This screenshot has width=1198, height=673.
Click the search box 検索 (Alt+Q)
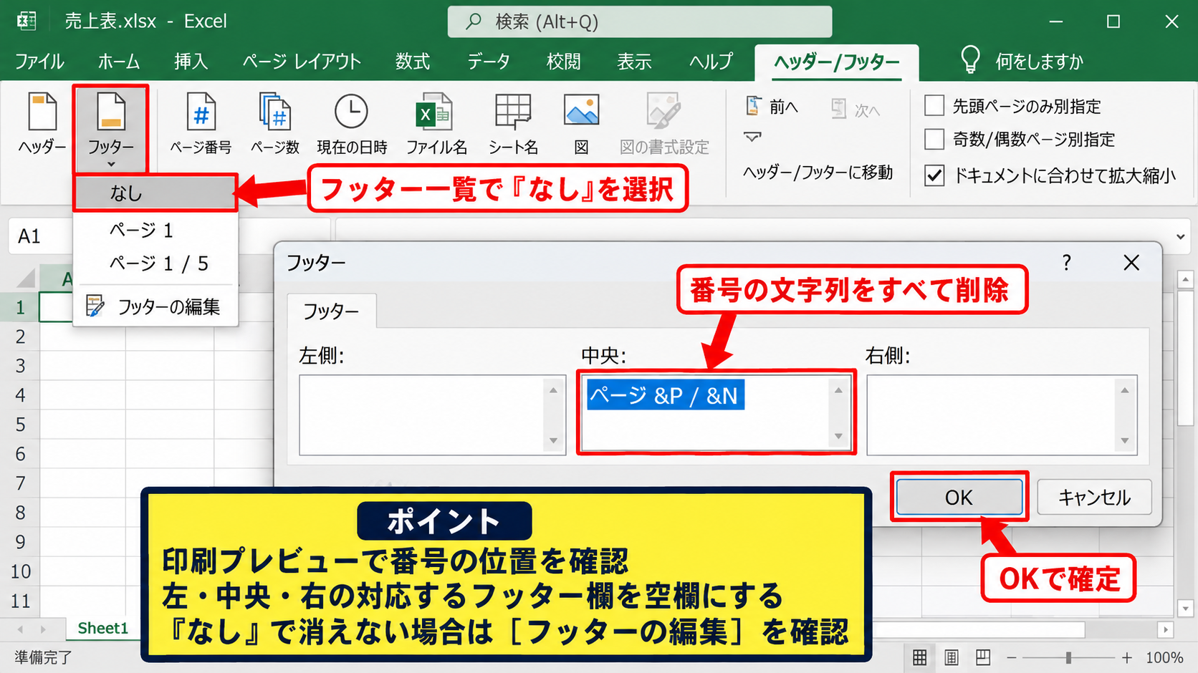point(640,21)
